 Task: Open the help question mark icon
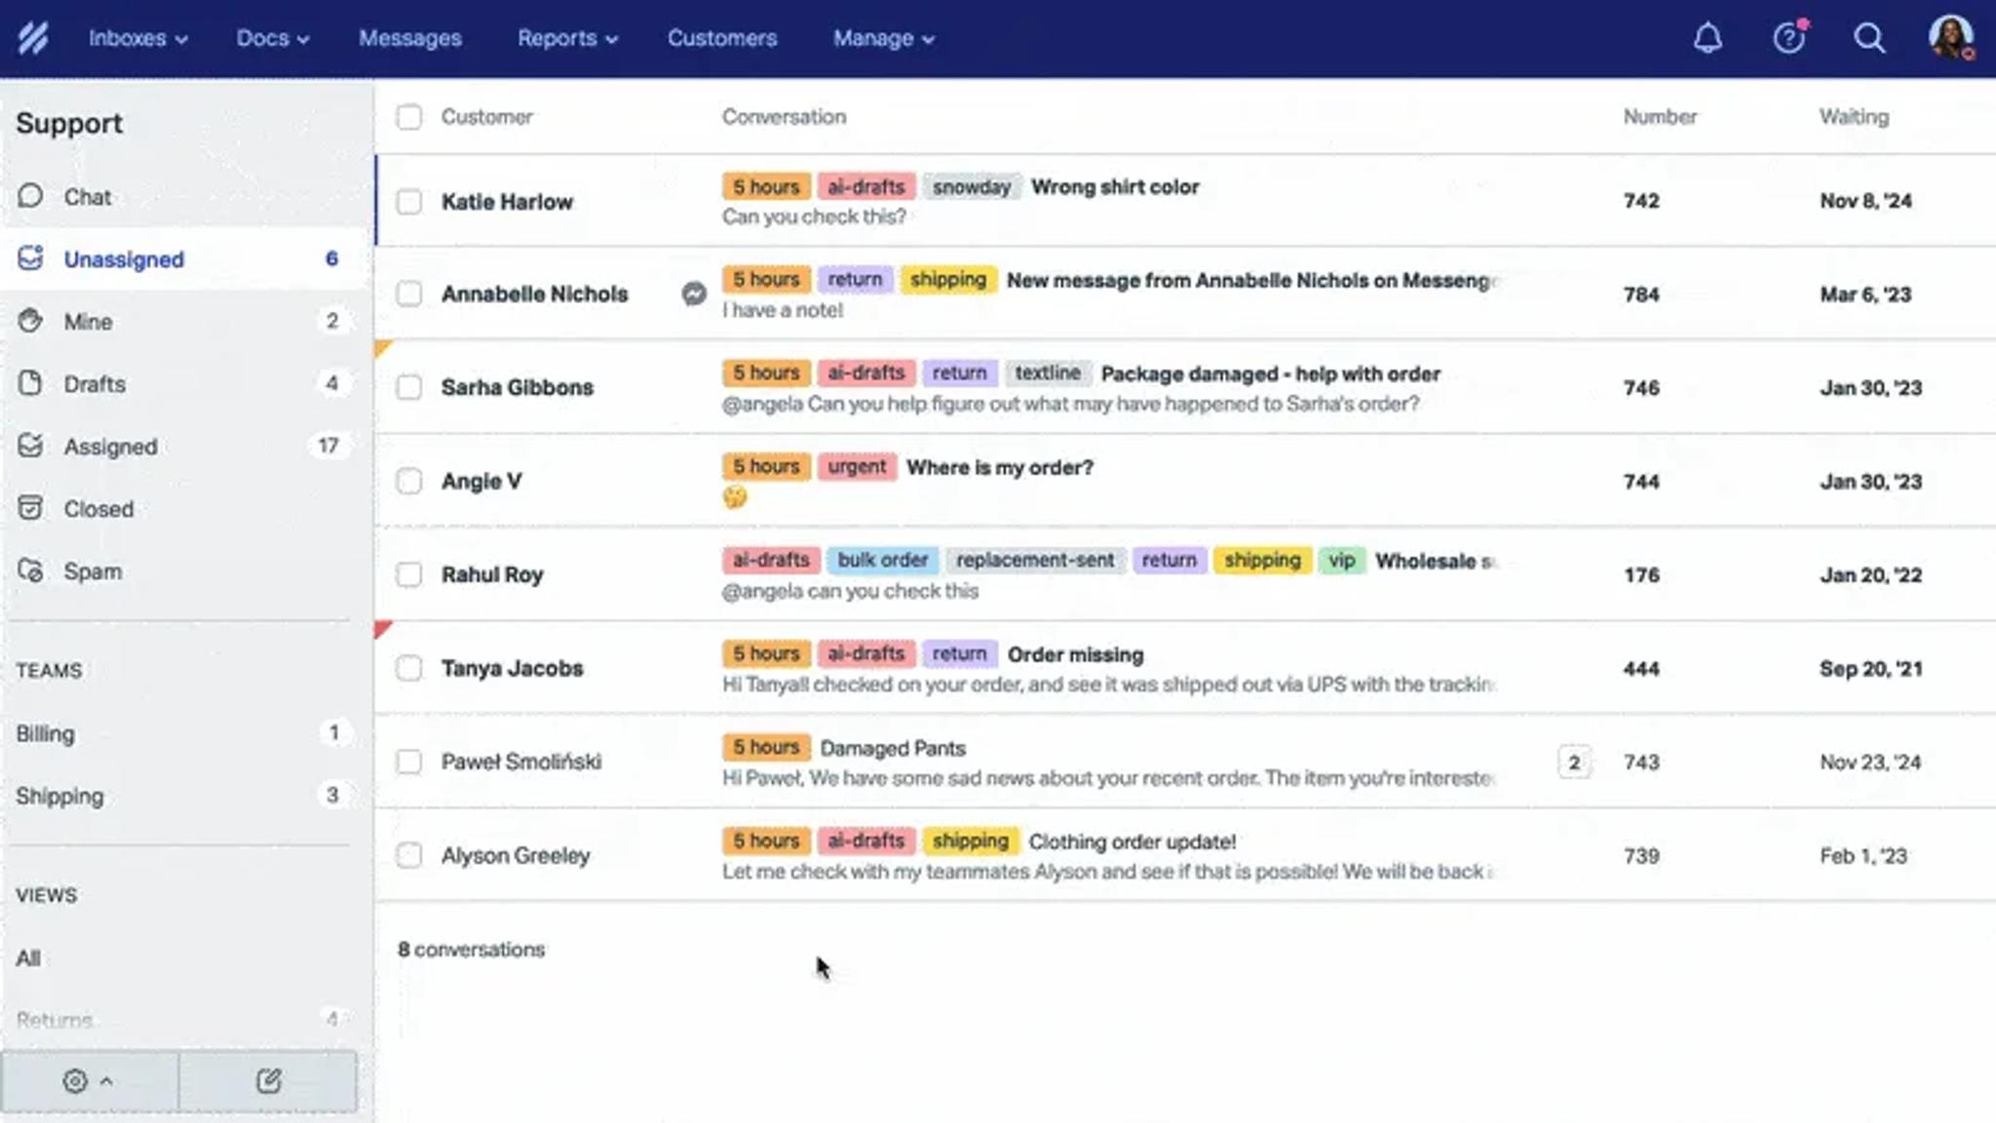(1788, 38)
